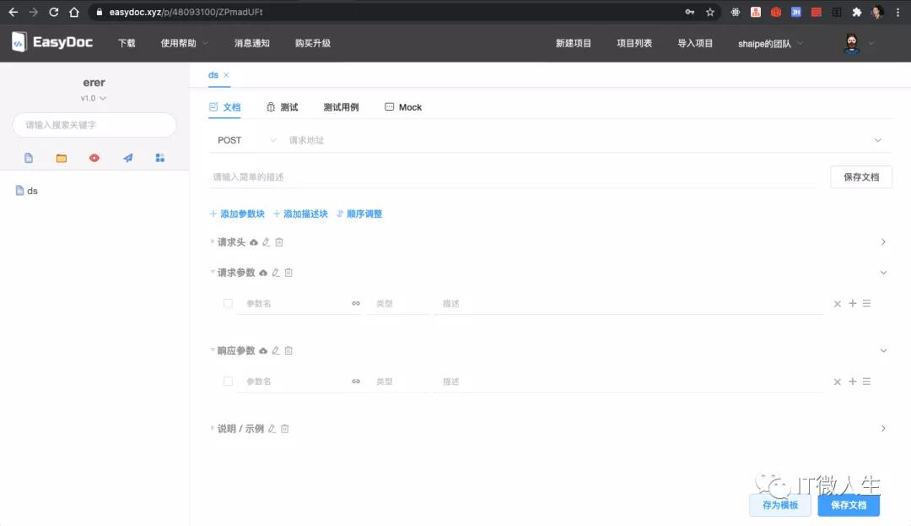Screen dimensions: 911x526
Task: Click the 存为模板 button
Action: [x=779, y=505]
